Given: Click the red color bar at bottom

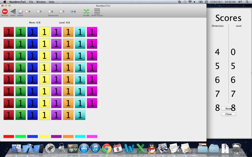Looking at the screenshot, I should click(x=9, y=137).
